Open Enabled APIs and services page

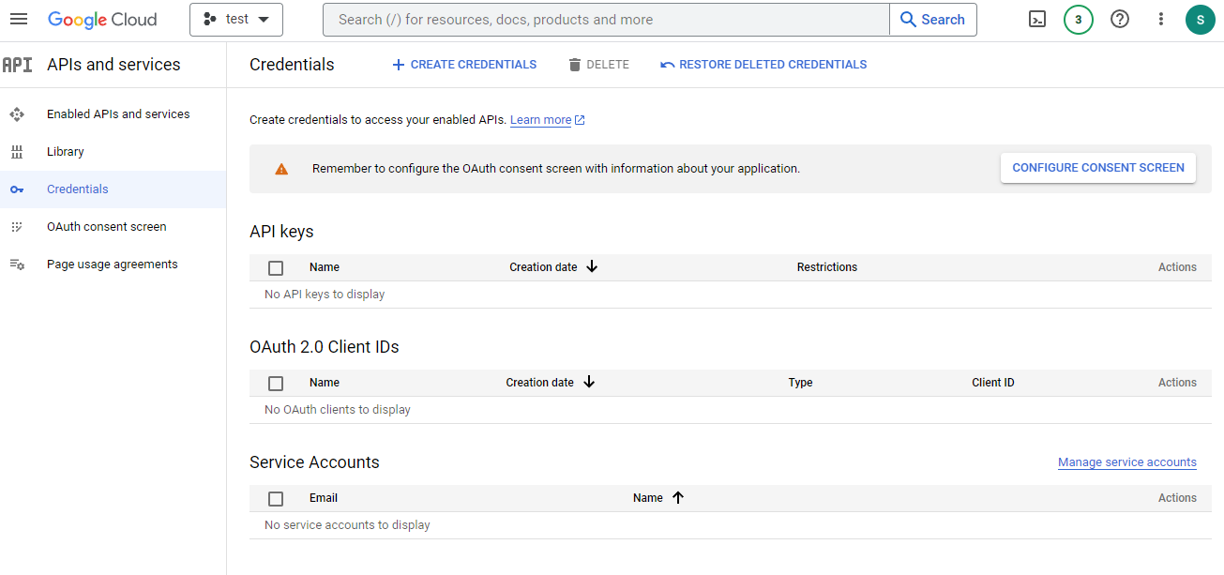(x=113, y=114)
